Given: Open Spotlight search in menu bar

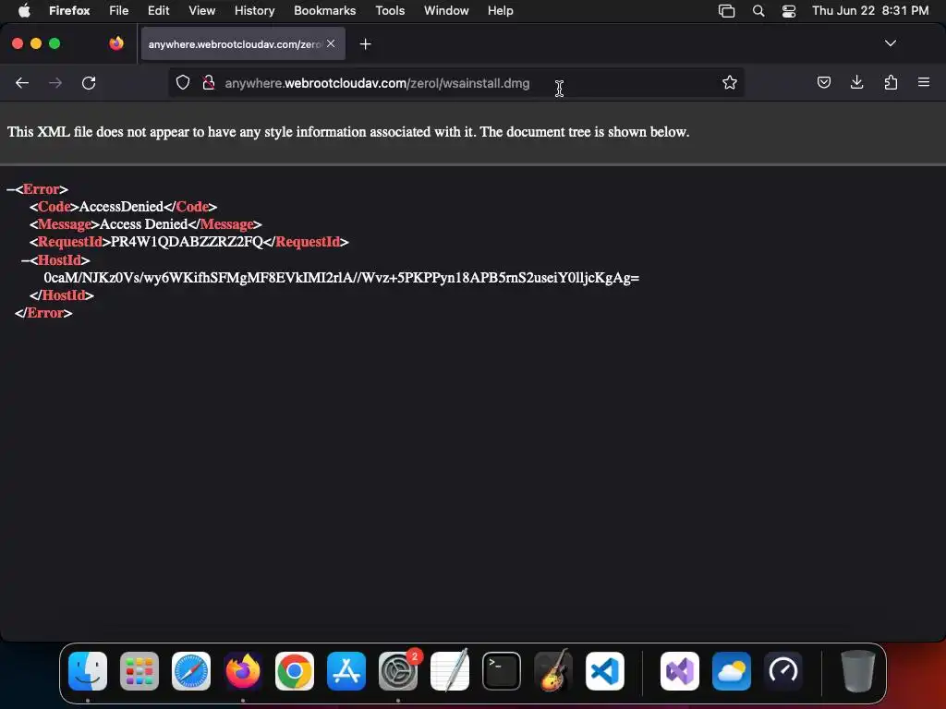Looking at the screenshot, I should tap(758, 11).
